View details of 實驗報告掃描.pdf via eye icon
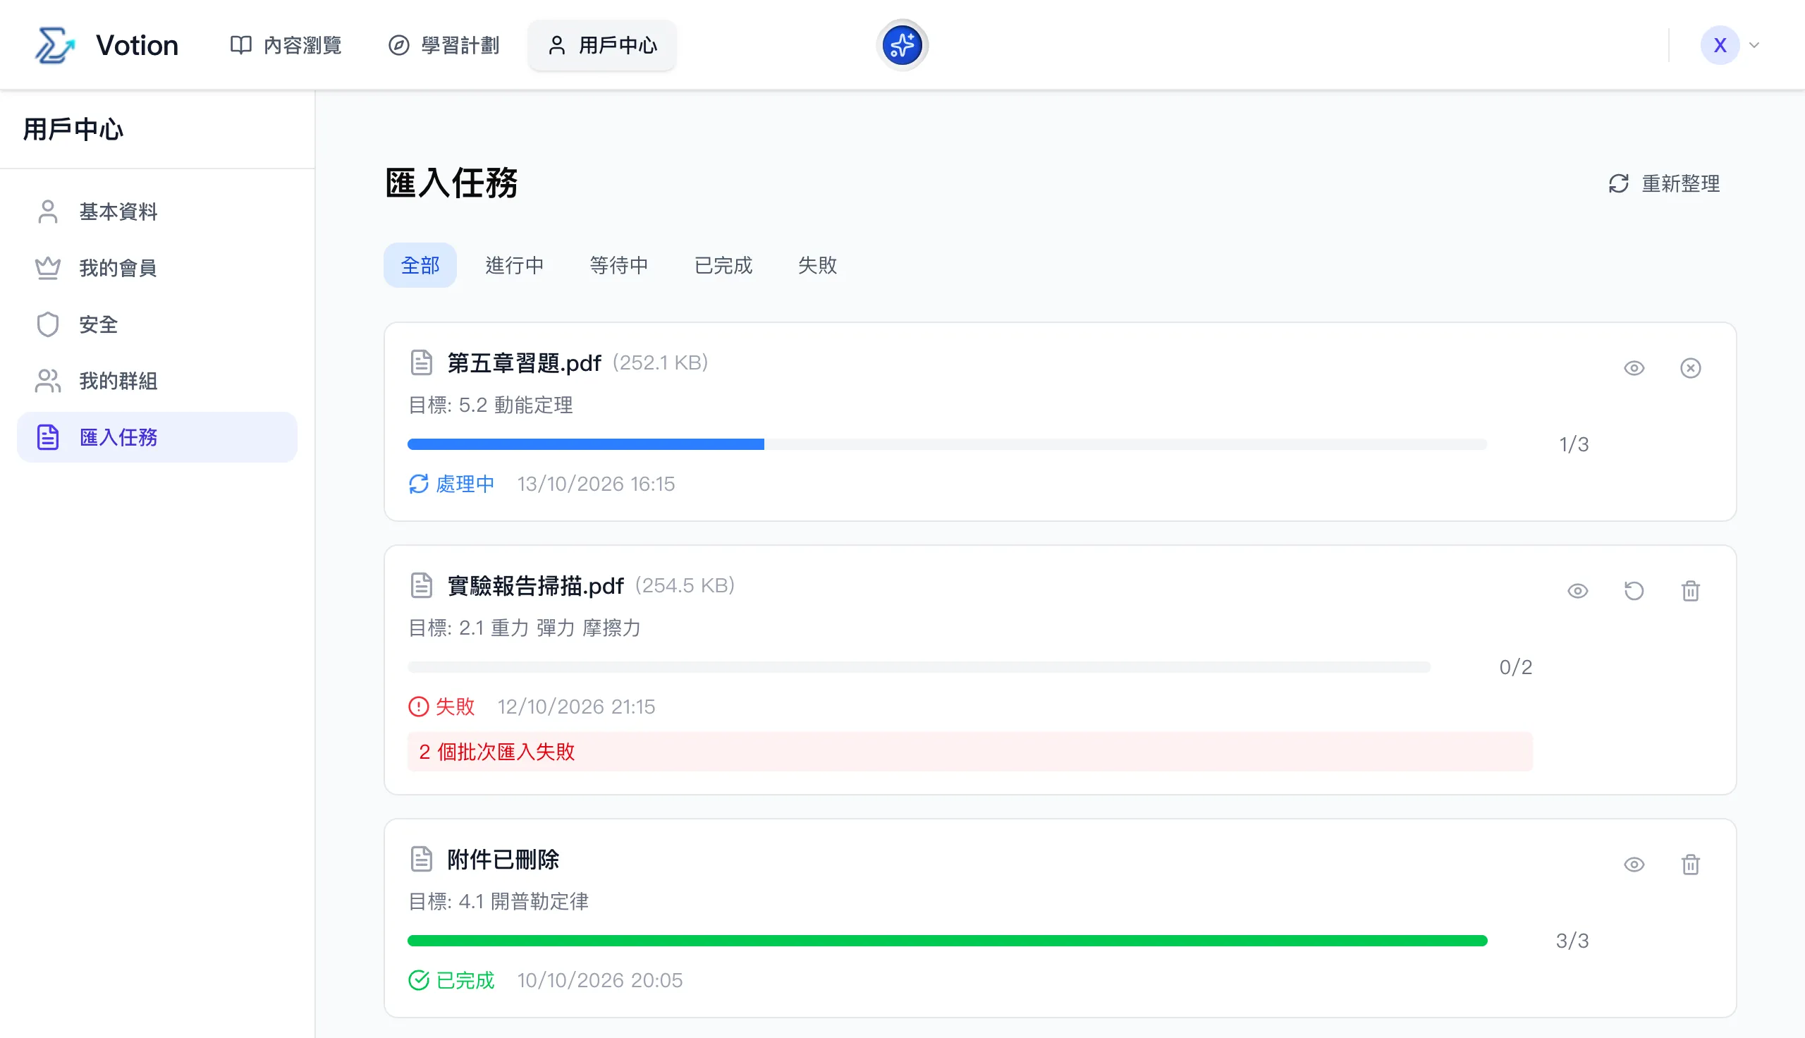This screenshot has width=1805, height=1038. tap(1578, 591)
